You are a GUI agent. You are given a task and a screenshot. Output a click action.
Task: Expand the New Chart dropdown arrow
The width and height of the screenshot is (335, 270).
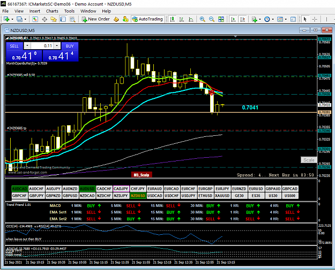pos(12,19)
